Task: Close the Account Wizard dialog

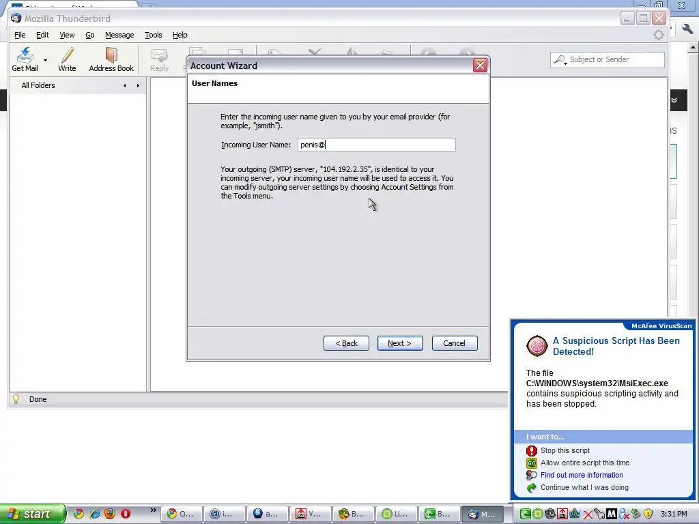Action: click(x=480, y=65)
